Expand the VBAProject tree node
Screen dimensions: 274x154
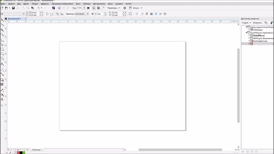coord(249,38)
